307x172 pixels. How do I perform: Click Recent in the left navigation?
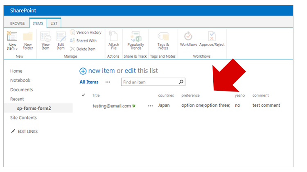[x=17, y=99]
